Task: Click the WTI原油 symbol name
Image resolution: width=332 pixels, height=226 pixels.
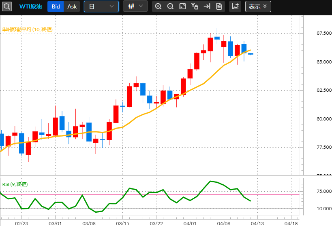Action: 30,6
